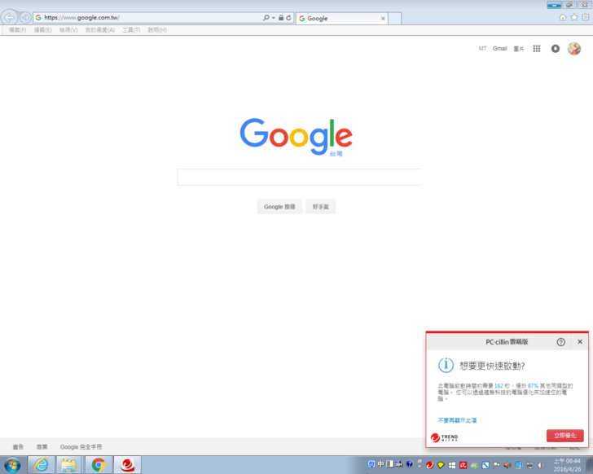This screenshot has width=593, height=474.
Task: Click the MT link on Google header
Action: (482, 48)
